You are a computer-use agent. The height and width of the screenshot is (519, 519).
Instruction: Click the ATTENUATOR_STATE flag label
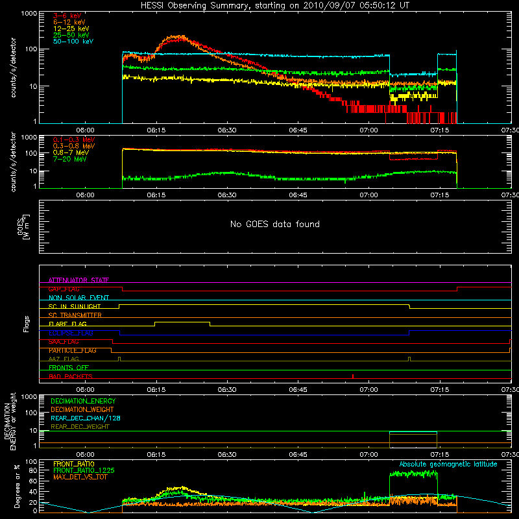click(x=78, y=280)
